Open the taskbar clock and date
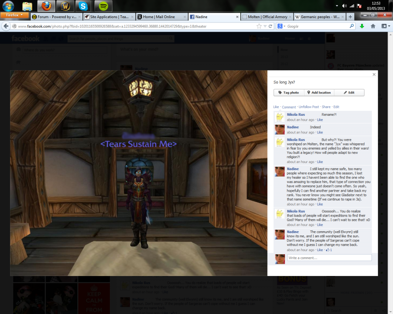Viewport: 393px width, 314px height. [376, 6]
